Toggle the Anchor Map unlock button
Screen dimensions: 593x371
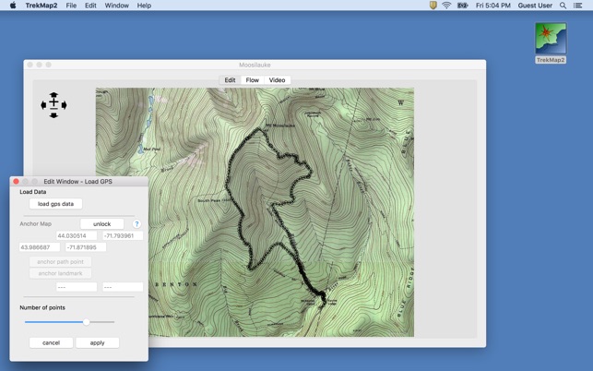pyautogui.click(x=101, y=224)
